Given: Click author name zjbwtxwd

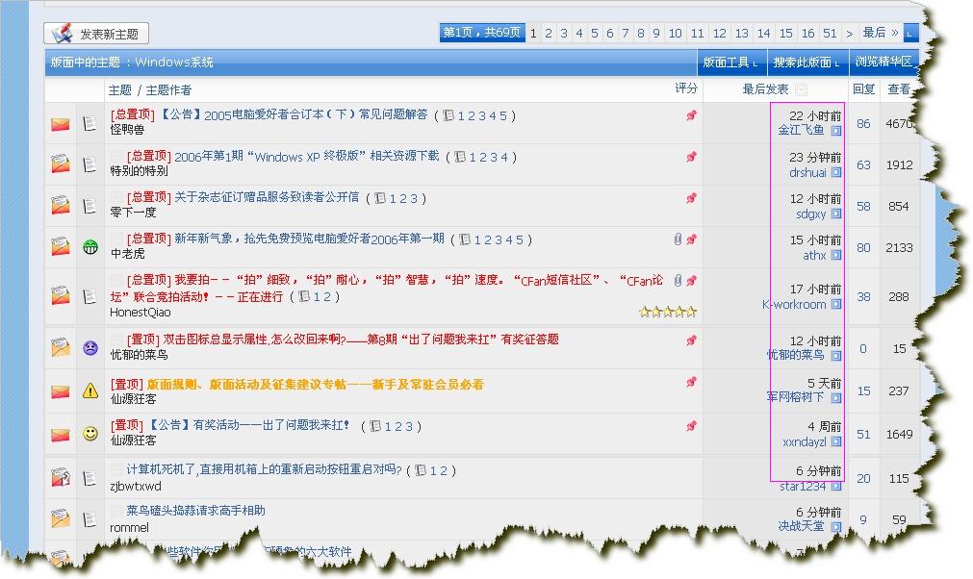Looking at the screenshot, I should [x=136, y=486].
